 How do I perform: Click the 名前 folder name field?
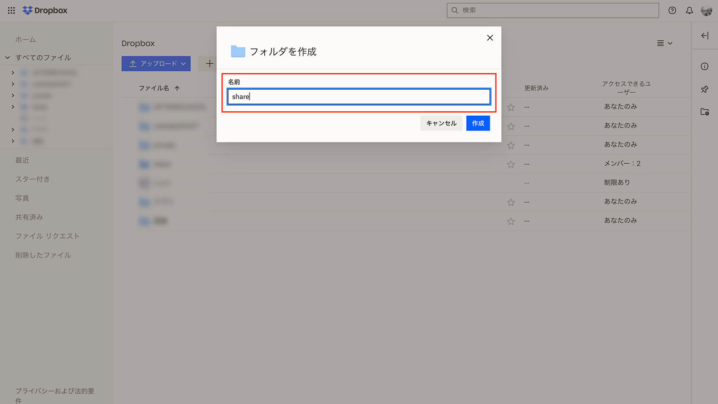[359, 96]
